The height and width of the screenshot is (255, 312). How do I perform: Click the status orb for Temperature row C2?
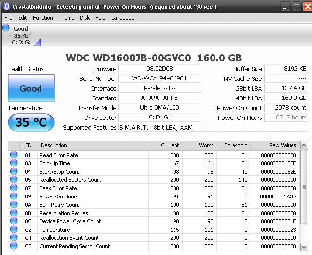pos(14,229)
